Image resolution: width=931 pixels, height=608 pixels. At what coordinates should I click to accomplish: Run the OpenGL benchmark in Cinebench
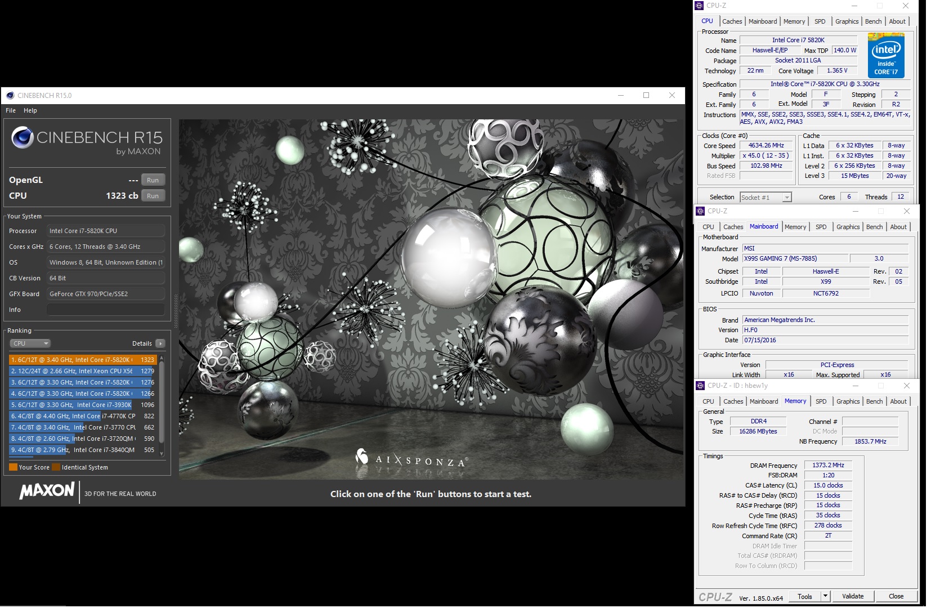(x=153, y=180)
